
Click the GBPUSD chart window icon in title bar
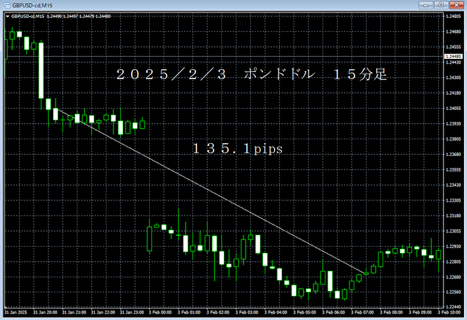click(7, 5)
